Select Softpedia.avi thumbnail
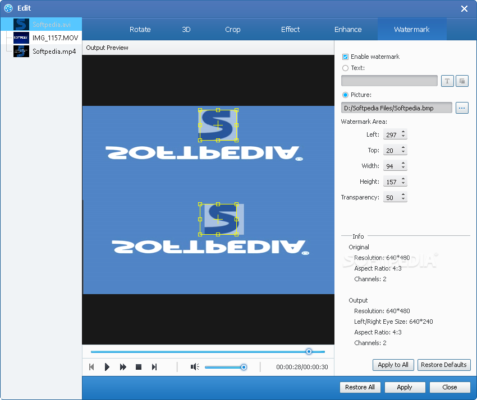This screenshot has height=400, width=477. click(21, 24)
